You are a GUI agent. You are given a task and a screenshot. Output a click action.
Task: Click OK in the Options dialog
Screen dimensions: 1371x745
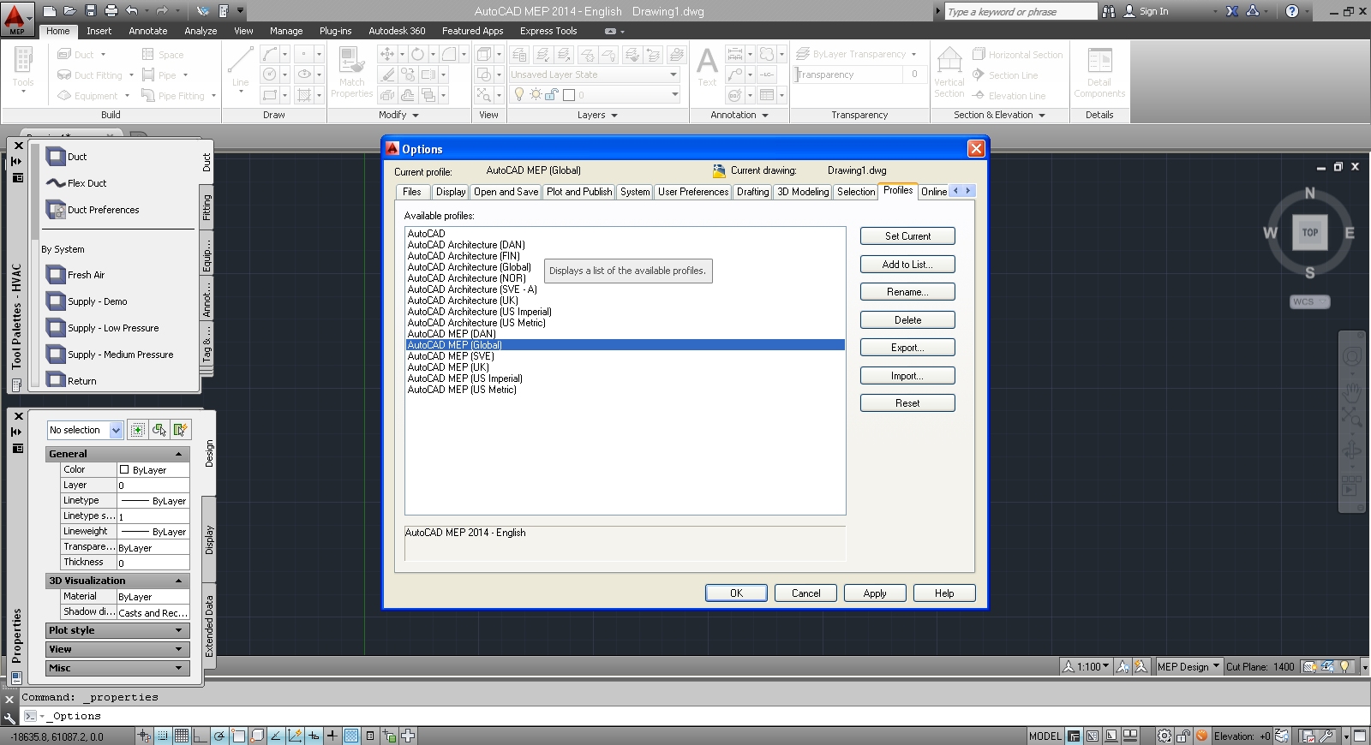[736, 593]
